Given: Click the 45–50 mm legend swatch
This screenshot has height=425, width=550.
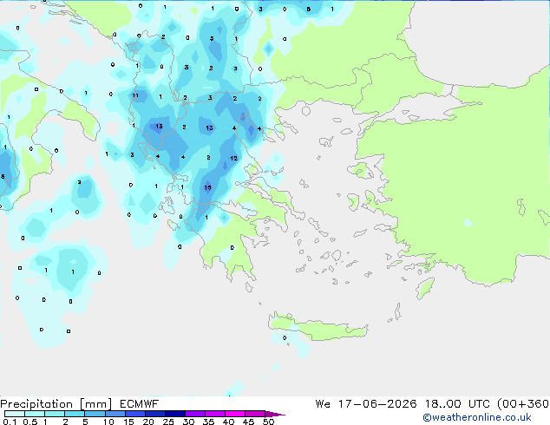Looking at the screenshot, I should [x=255, y=414].
